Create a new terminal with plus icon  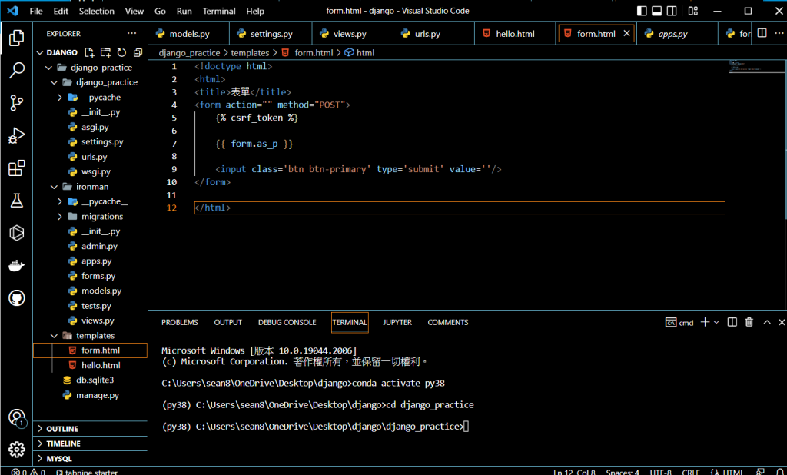click(x=705, y=322)
